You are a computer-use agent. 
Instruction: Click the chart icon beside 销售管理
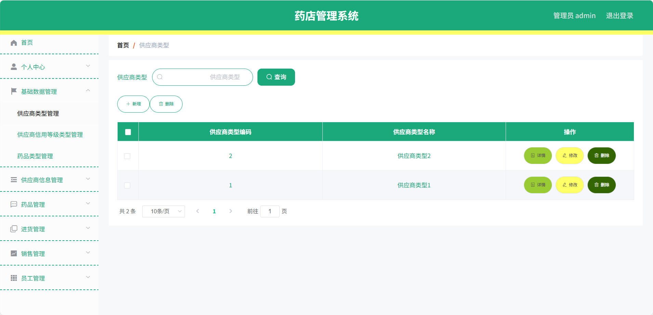14,253
